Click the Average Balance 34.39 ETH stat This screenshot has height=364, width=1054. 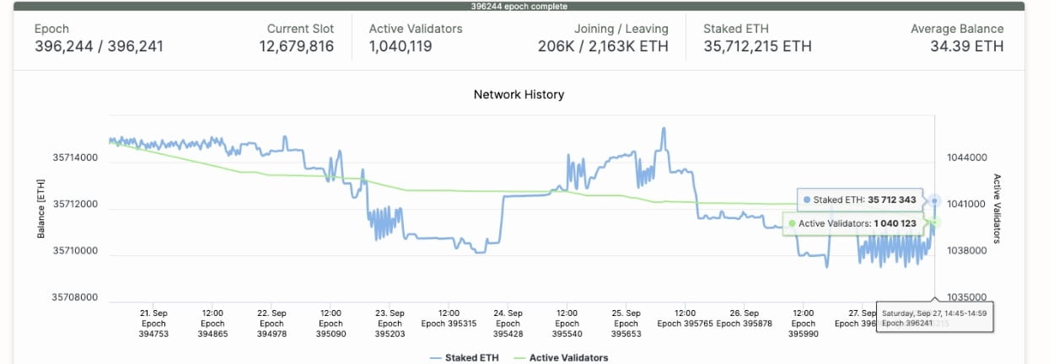click(957, 38)
